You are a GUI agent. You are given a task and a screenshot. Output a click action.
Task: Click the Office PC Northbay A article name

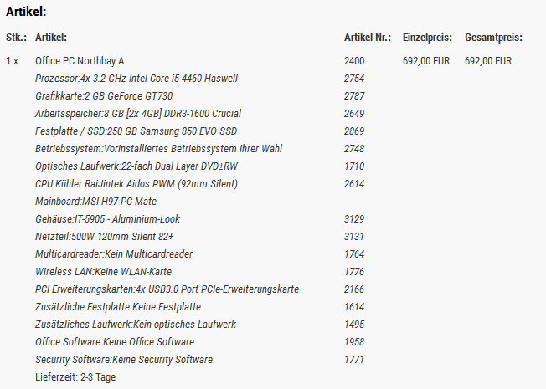click(x=80, y=61)
